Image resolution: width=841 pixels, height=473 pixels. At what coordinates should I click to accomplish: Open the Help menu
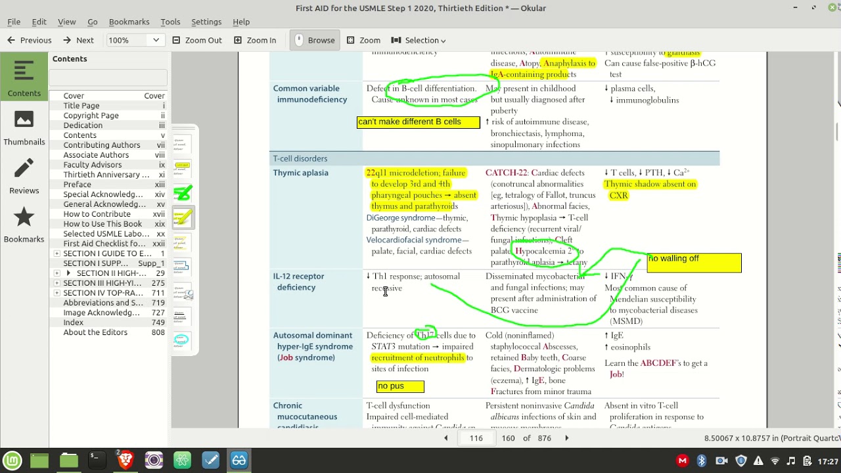coord(241,22)
